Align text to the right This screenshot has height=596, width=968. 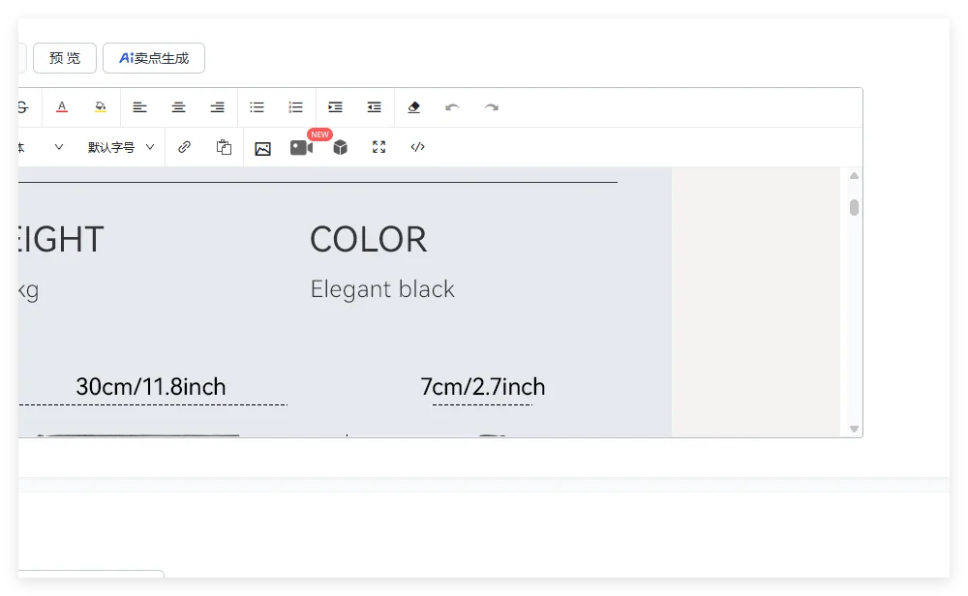point(217,107)
